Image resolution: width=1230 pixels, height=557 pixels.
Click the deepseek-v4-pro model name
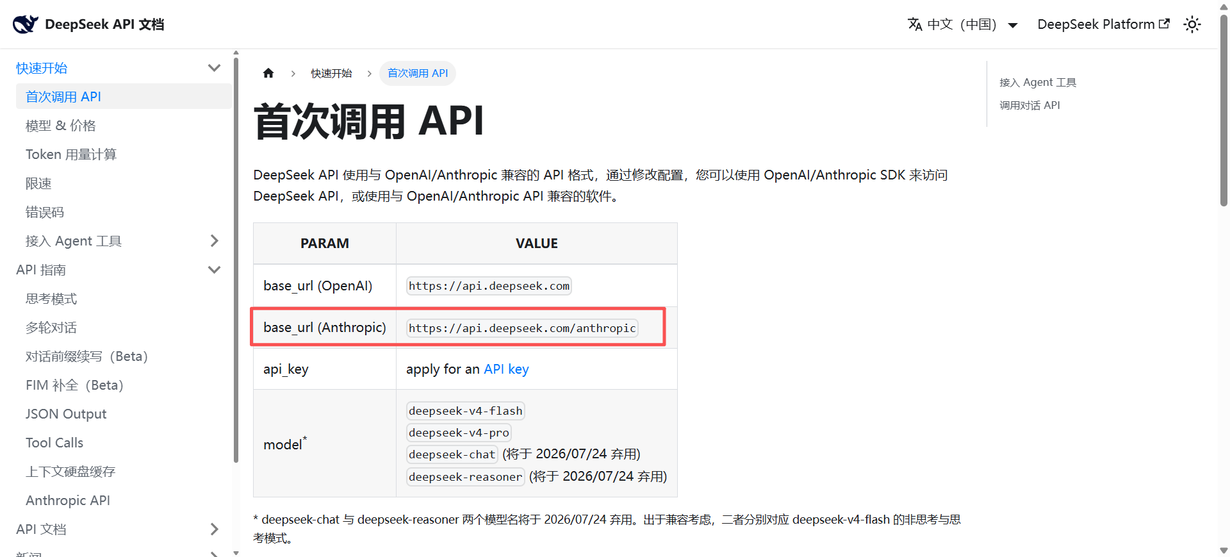click(x=459, y=433)
